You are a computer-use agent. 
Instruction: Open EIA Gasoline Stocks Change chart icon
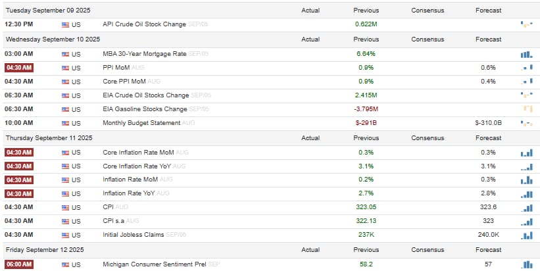[527, 109]
